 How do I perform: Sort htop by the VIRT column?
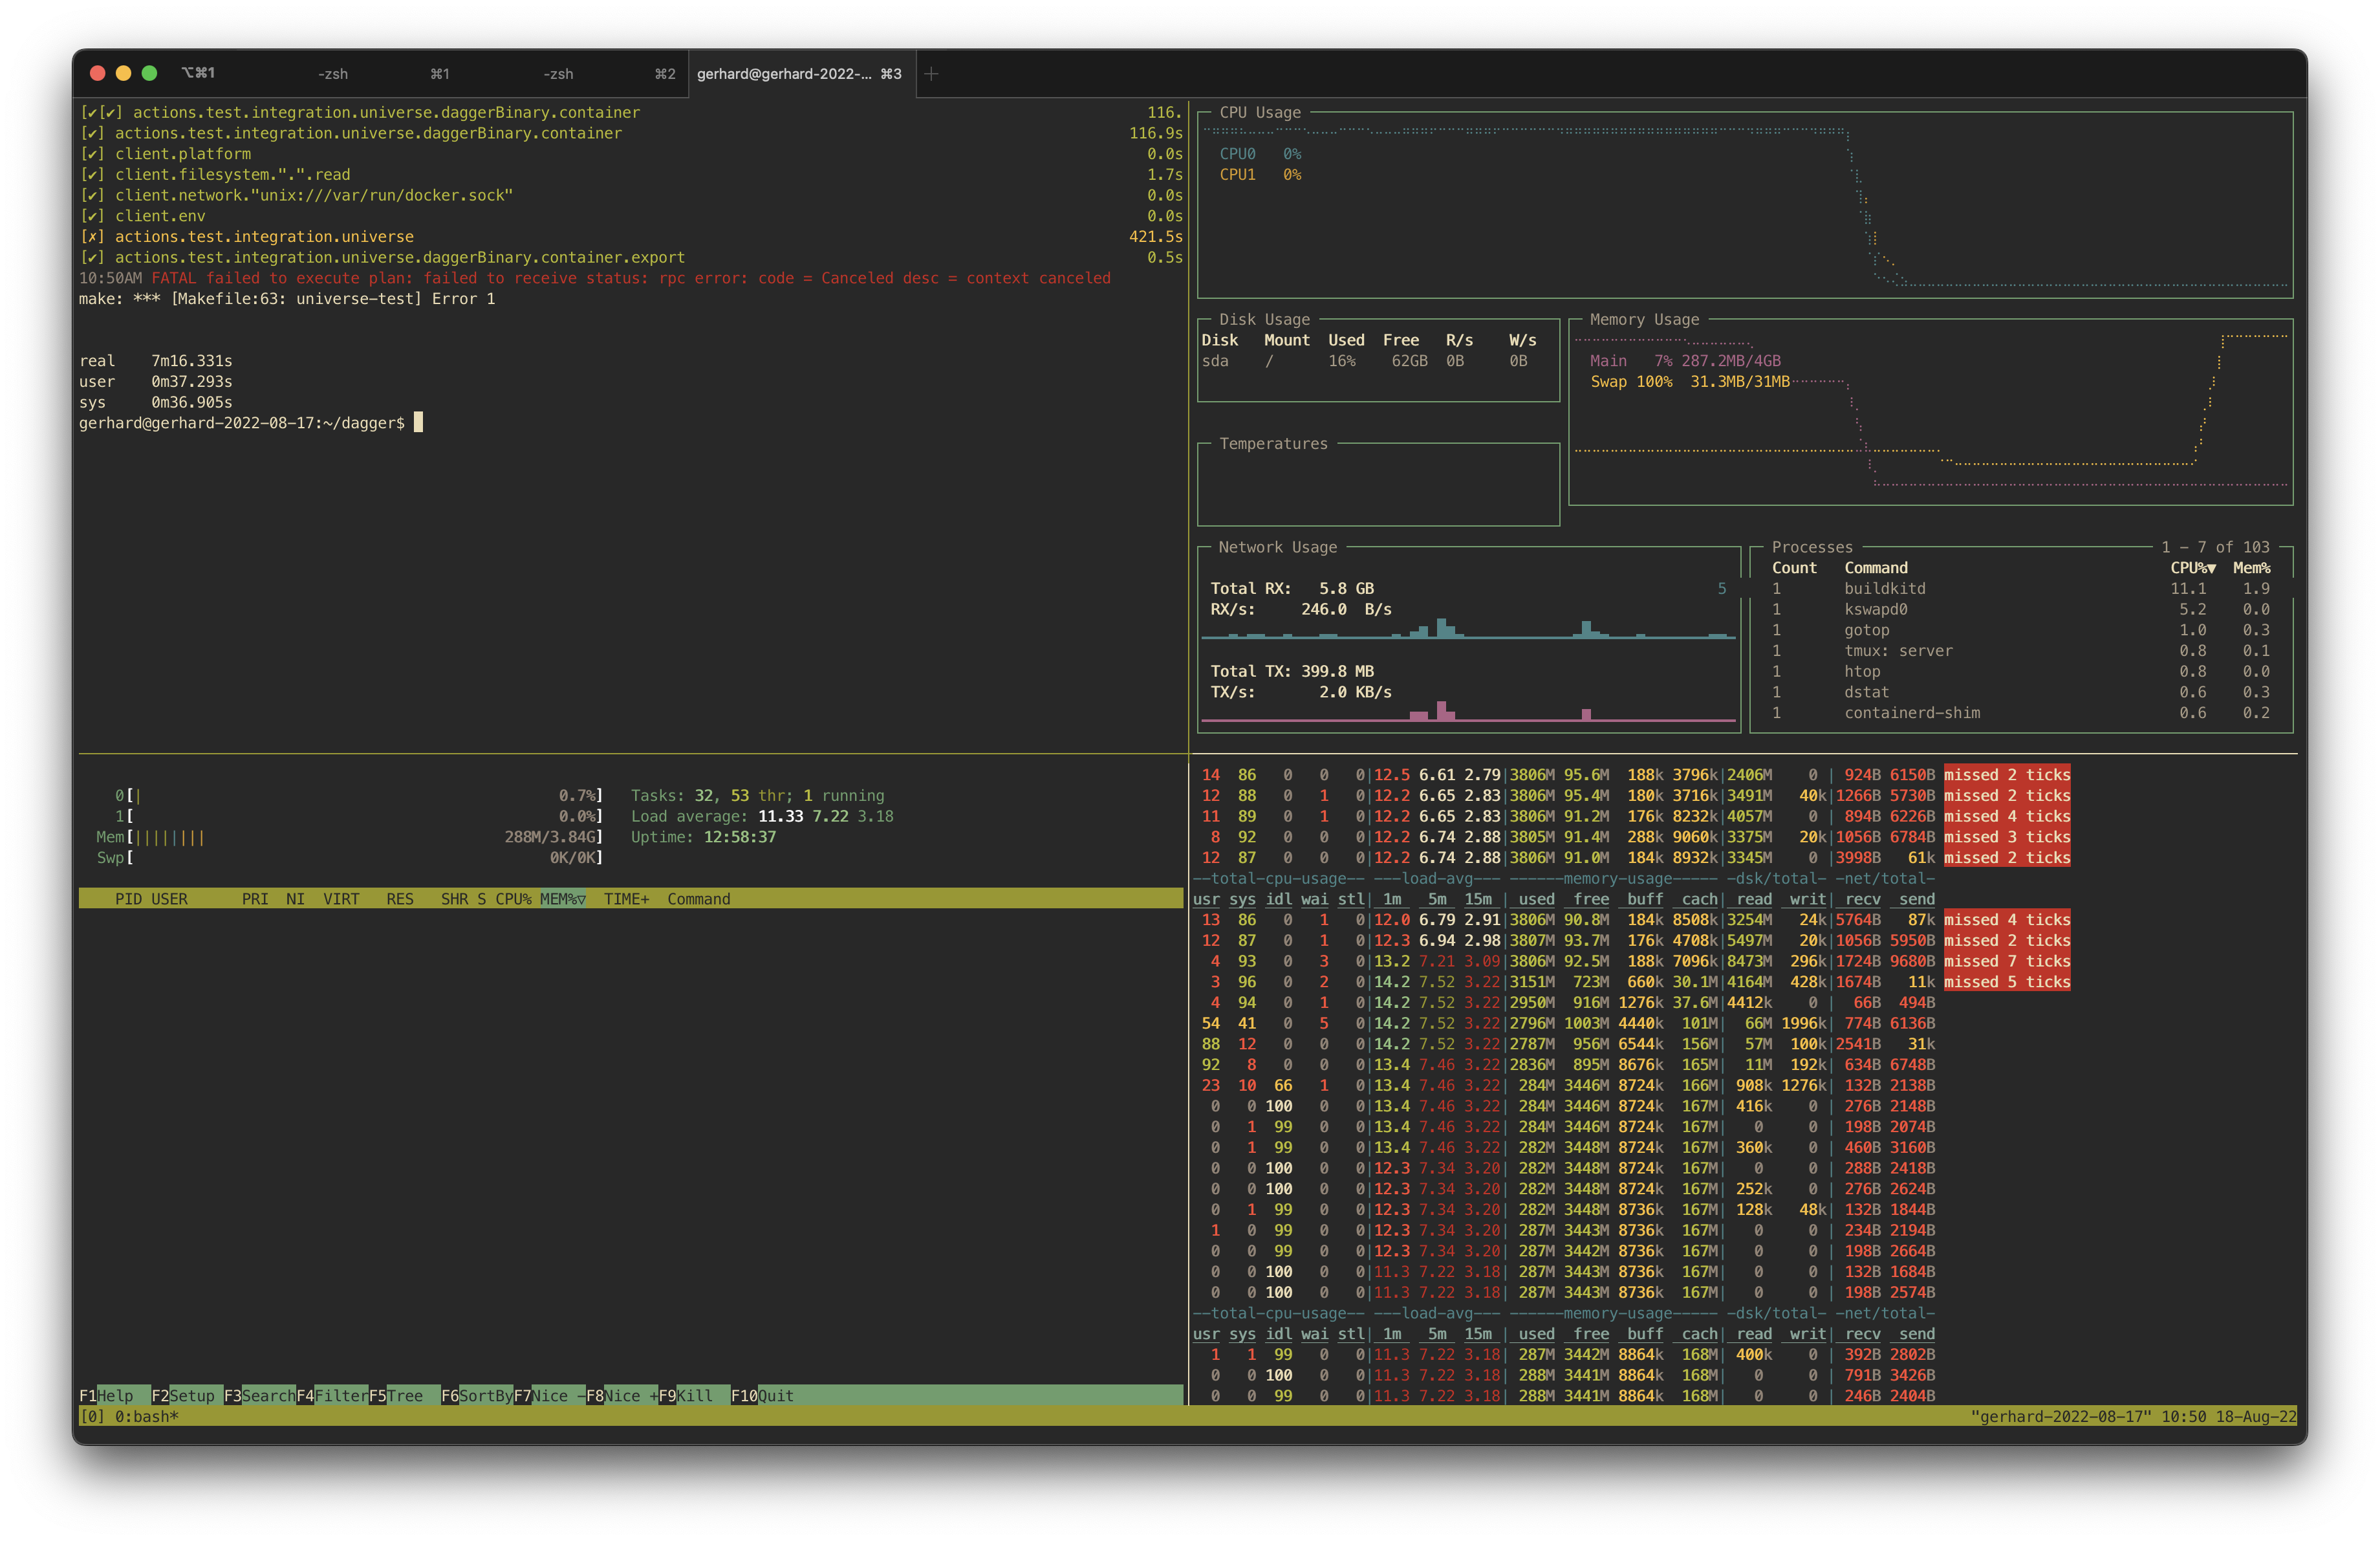pyautogui.click(x=341, y=899)
